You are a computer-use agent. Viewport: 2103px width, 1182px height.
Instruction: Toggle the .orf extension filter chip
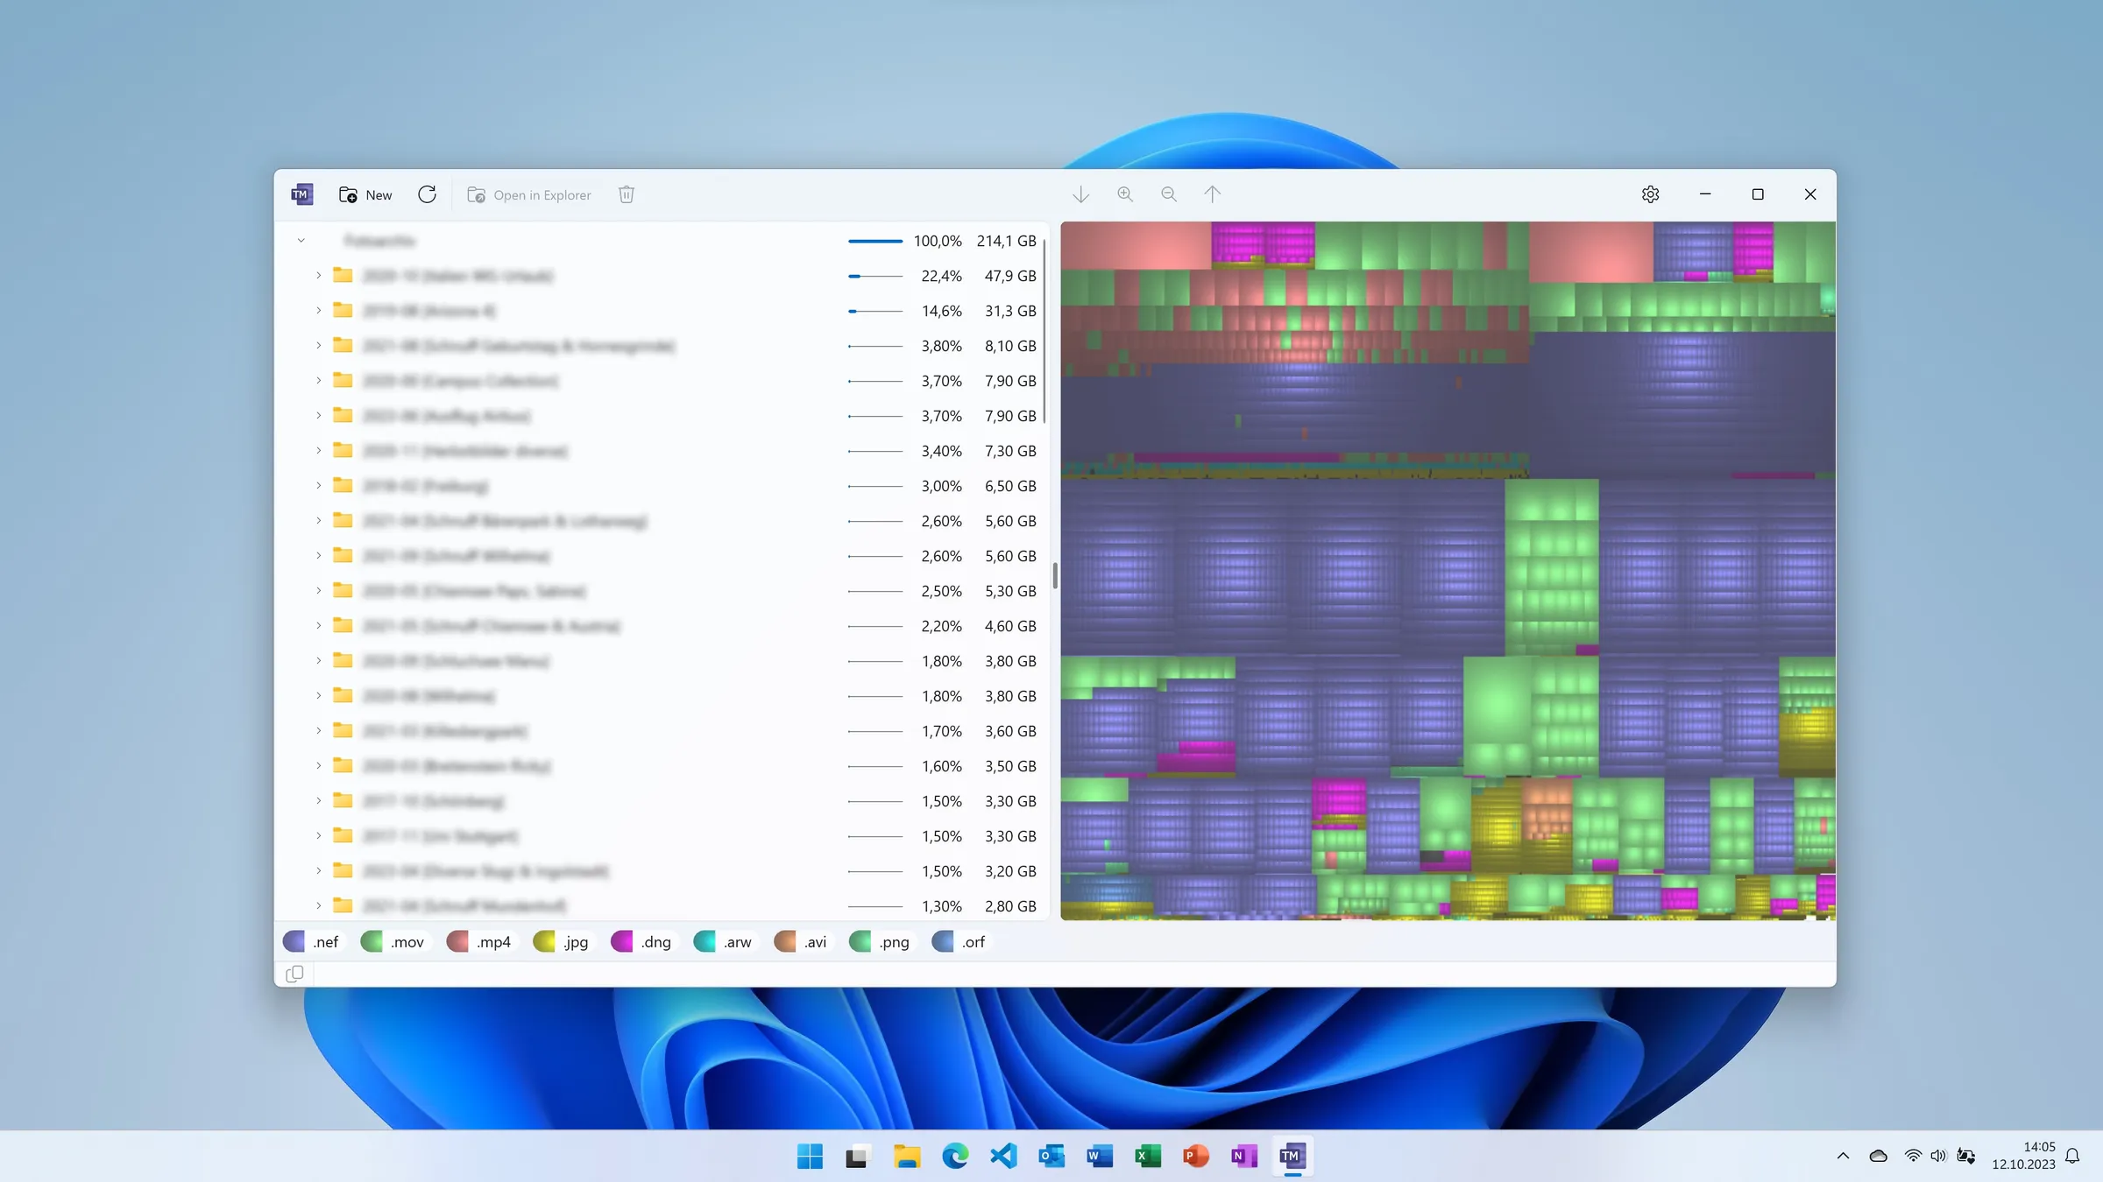click(x=959, y=941)
